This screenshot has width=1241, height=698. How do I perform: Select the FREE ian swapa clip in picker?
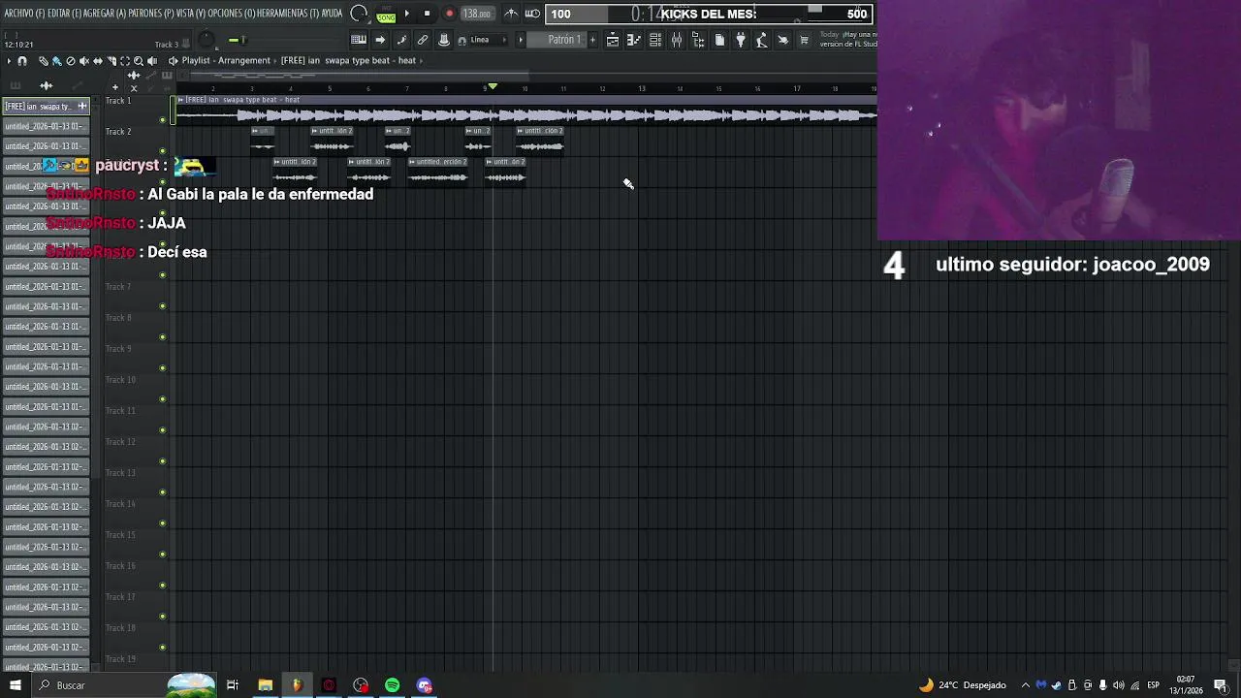[x=46, y=106]
